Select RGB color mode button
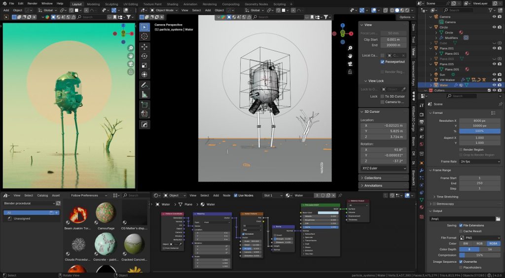 coord(479,243)
